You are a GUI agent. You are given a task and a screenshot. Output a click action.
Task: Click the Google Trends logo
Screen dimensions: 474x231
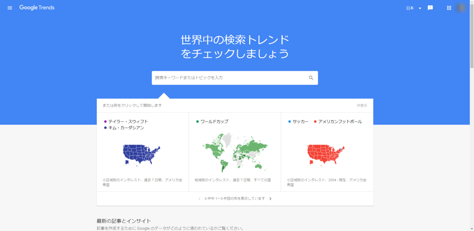click(x=37, y=8)
